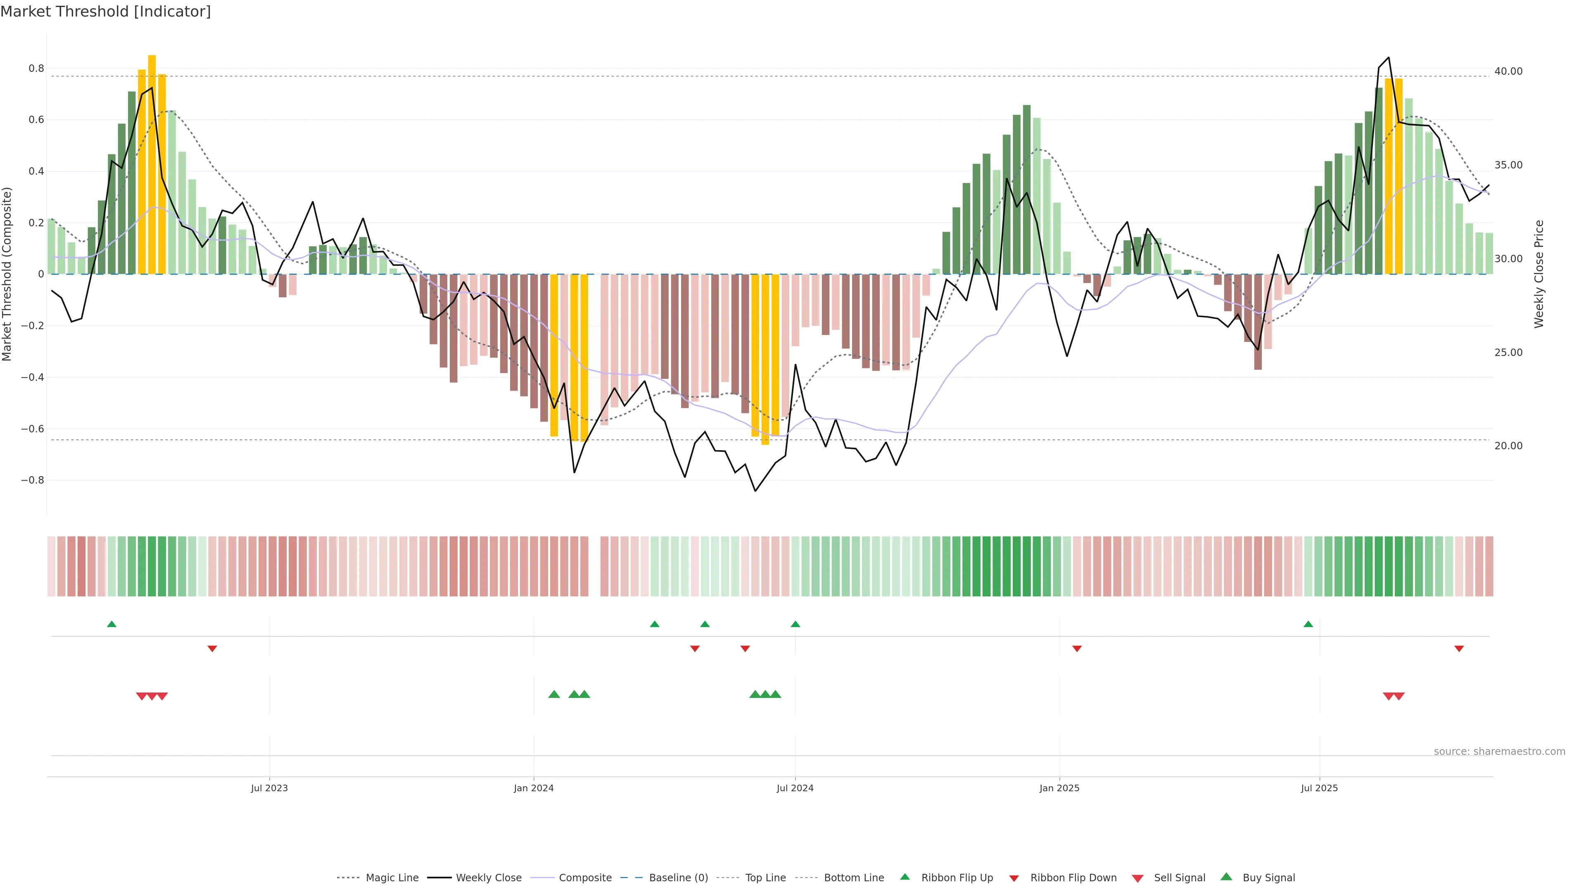This screenshot has width=1586, height=892.
Task: Click the Ribbon Flip Up legend triangle icon
Action: pyautogui.click(x=905, y=877)
